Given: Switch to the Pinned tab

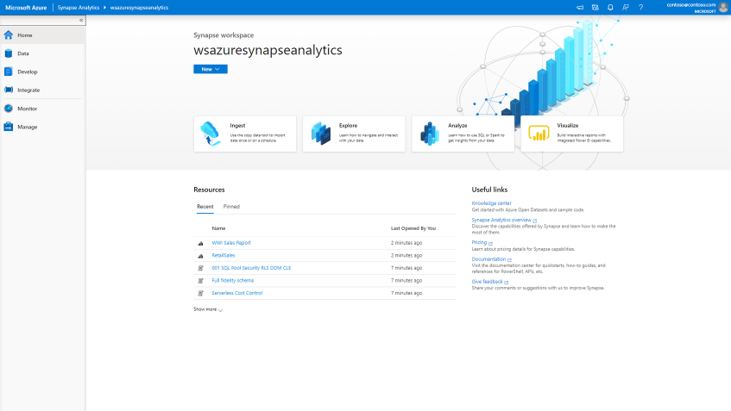Looking at the screenshot, I should point(231,207).
